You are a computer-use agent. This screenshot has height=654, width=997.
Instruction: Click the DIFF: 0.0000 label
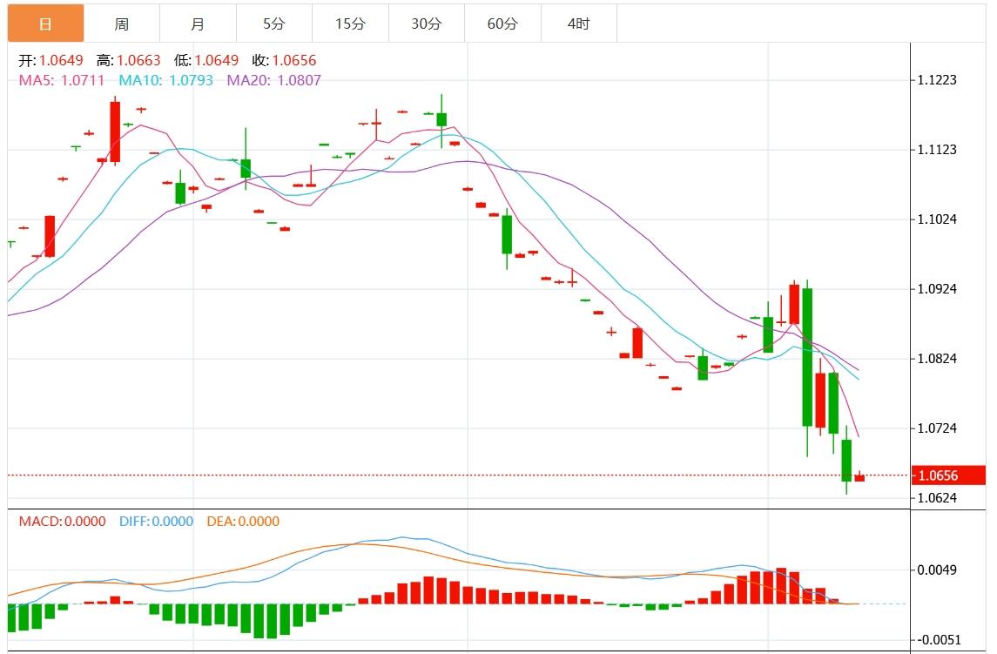pyautogui.click(x=155, y=522)
